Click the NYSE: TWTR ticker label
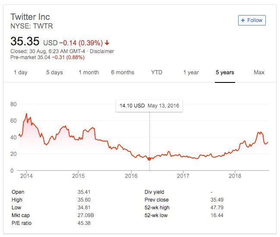This screenshot has height=237, width=280. click(31, 26)
